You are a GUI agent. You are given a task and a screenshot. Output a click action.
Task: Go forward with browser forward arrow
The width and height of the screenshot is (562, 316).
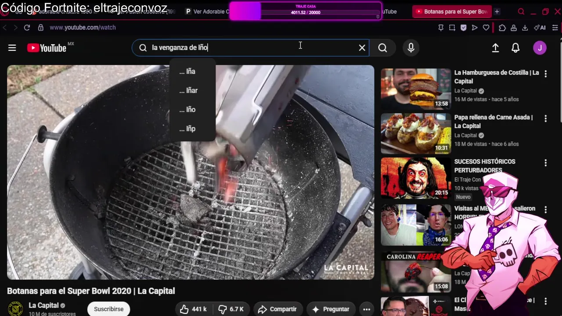coord(15,27)
